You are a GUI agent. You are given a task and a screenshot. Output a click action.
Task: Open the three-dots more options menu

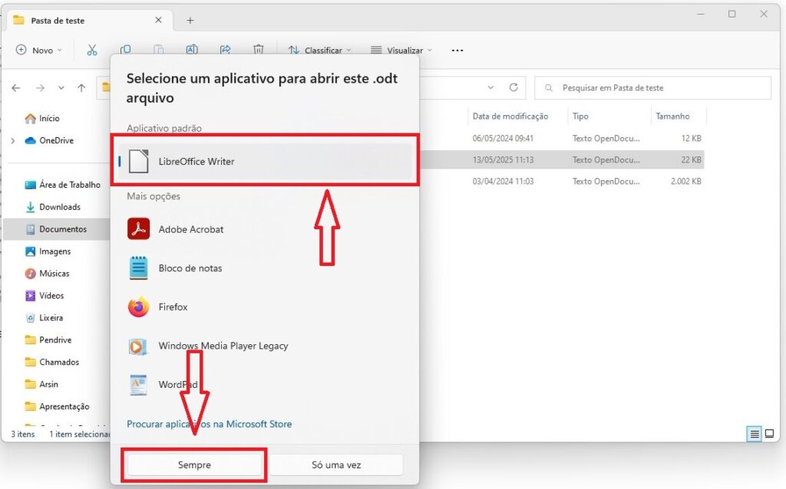click(457, 50)
